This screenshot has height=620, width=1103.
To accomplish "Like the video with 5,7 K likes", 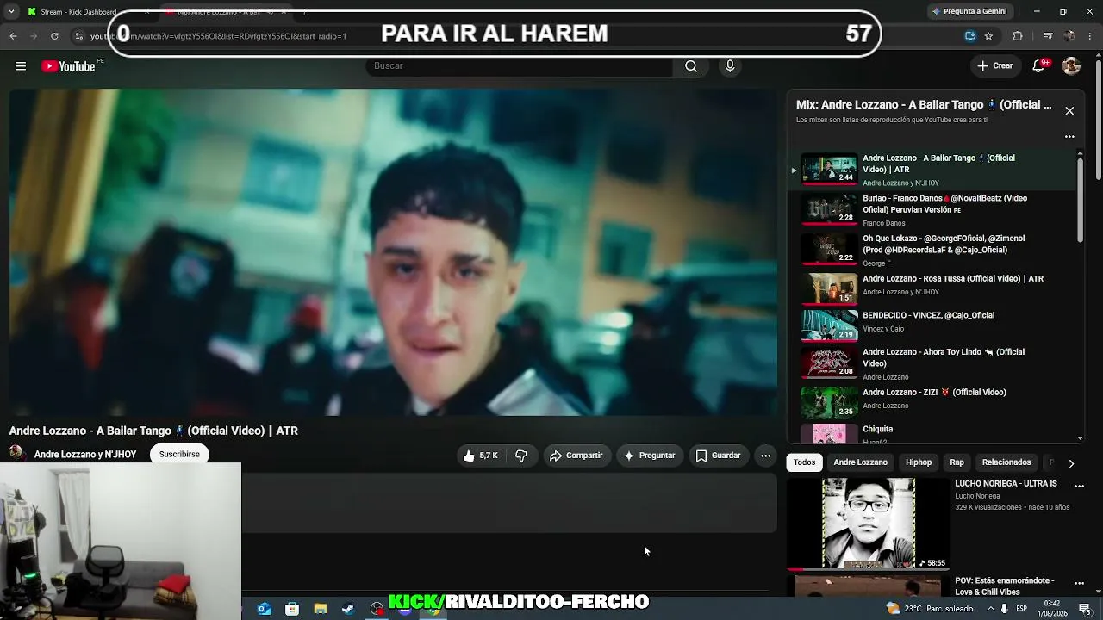I will (x=481, y=456).
